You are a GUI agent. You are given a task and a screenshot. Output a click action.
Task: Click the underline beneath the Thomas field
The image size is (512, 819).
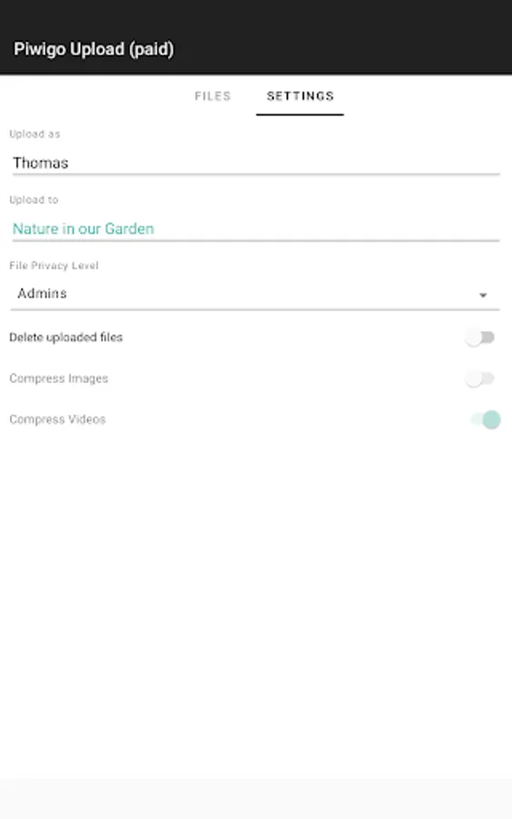point(256,174)
